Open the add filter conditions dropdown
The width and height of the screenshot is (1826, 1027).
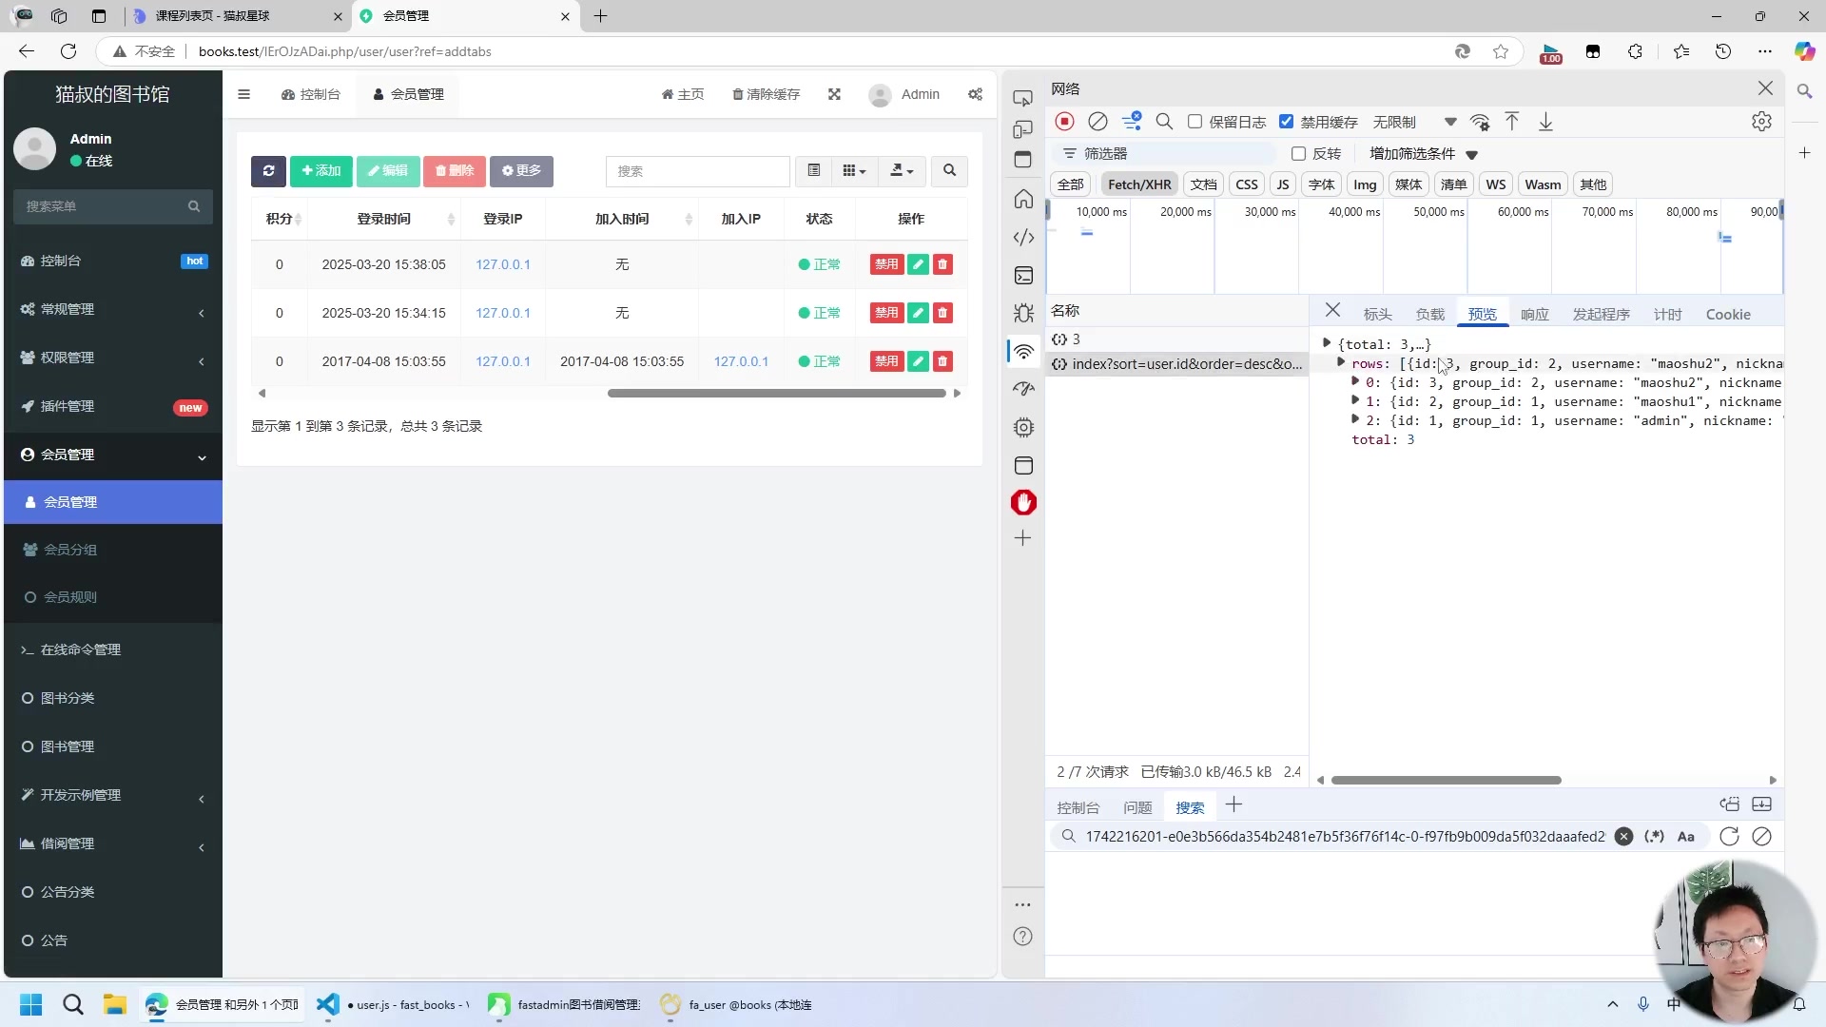click(x=1424, y=154)
